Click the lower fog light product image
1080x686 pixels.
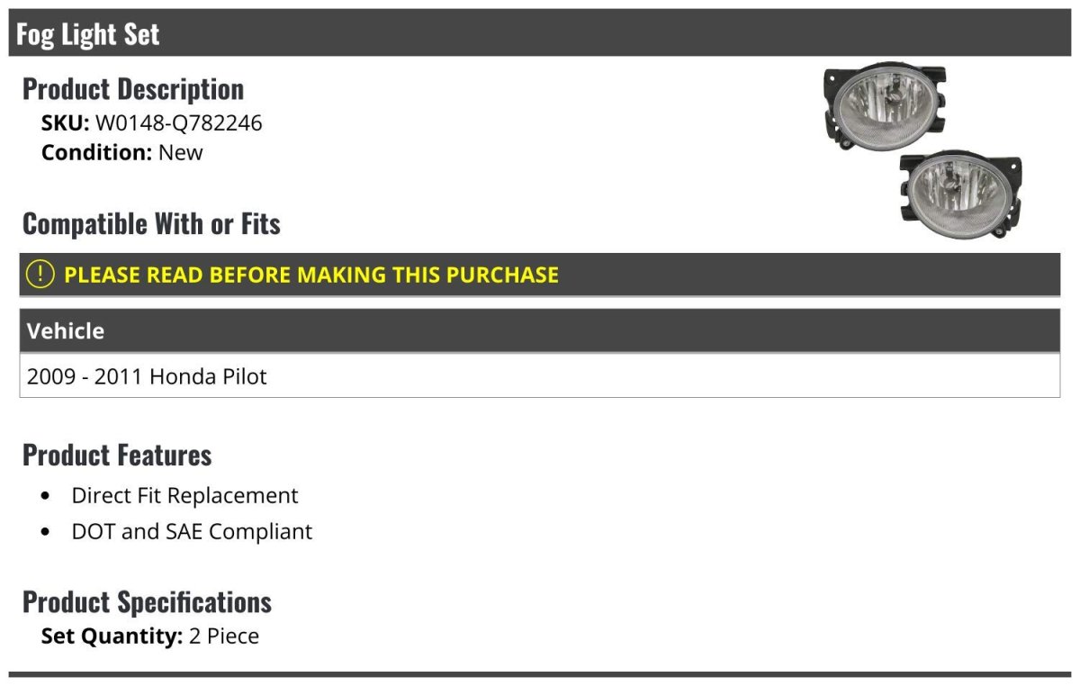[x=959, y=192]
